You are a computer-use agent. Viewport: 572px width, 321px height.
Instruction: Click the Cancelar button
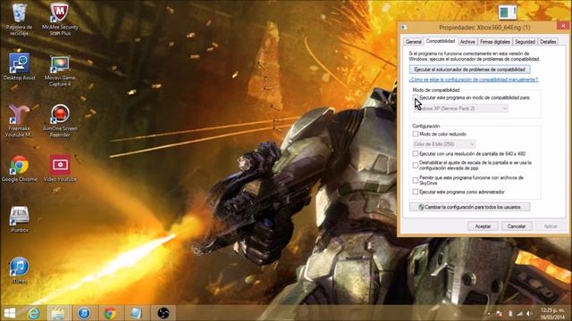pyautogui.click(x=517, y=226)
